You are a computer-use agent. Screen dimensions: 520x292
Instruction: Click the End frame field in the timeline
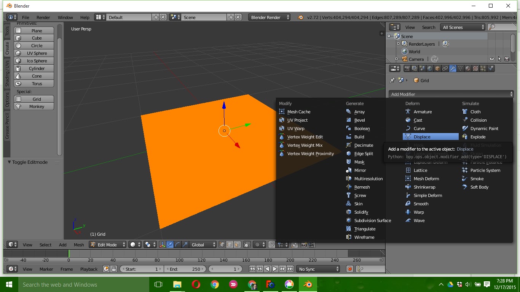pos(185,269)
